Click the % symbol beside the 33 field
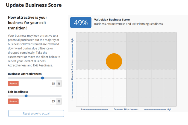 coord(59,101)
